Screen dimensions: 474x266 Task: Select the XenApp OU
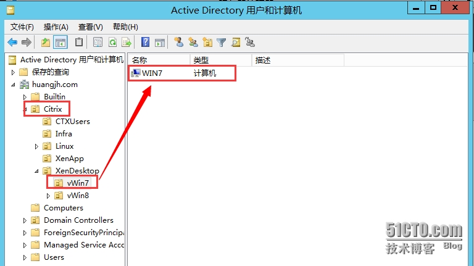[x=70, y=159]
